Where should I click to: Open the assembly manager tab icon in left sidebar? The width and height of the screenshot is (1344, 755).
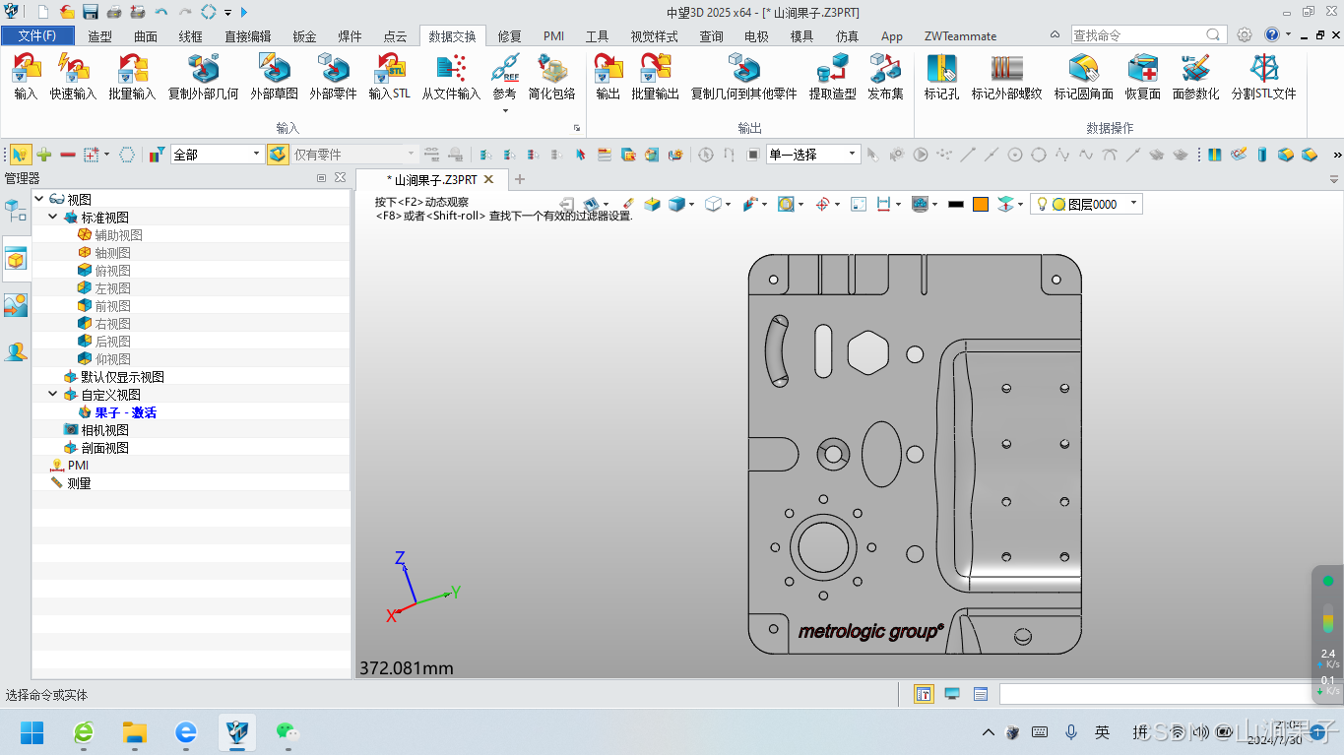pyautogui.click(x=16, y=209)
